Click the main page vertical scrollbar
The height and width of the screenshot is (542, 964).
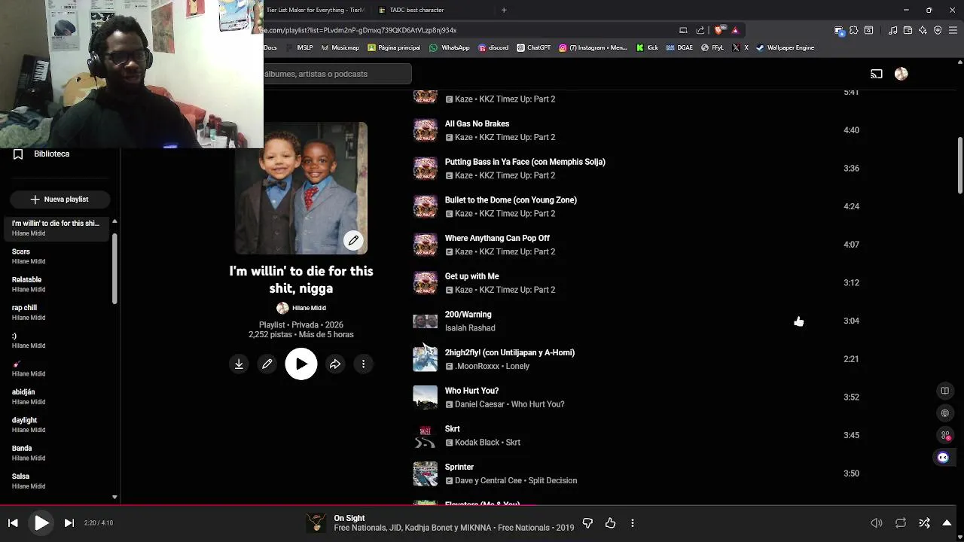(959, 166)
